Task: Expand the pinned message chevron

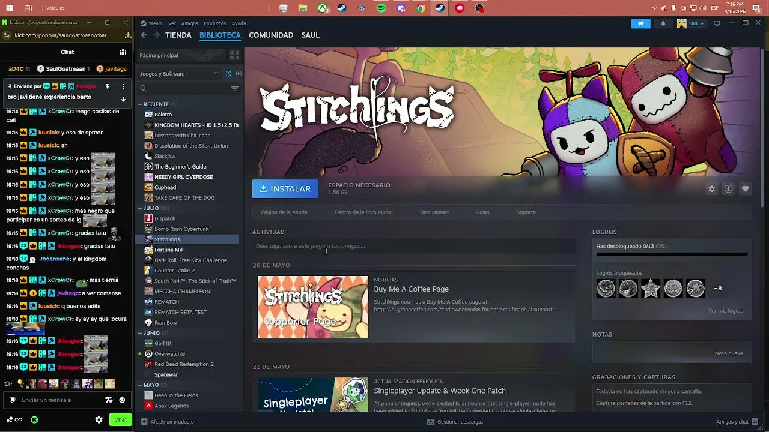Action: pyautogui.click(x=123, y=99)
